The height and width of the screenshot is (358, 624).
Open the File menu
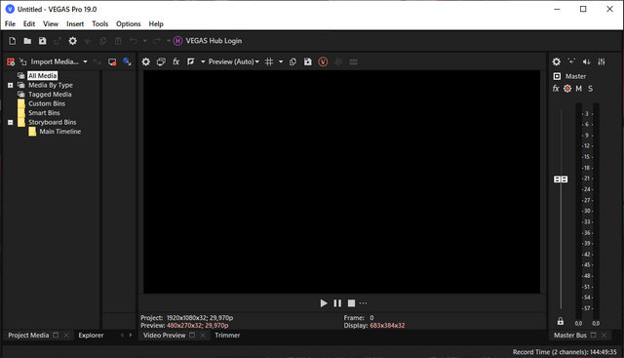point(10,23)
